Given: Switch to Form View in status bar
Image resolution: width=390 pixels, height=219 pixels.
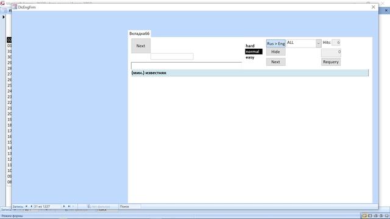Looking at the screenshot, I should [364, 216].
